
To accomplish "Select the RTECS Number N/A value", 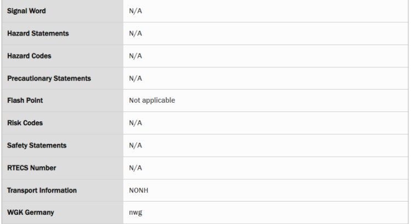I will click(x=135, y=168).
